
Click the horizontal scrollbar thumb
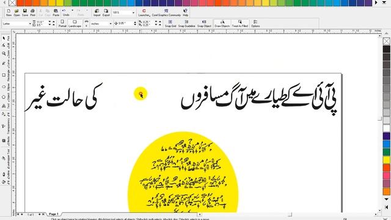click(290, 215)
